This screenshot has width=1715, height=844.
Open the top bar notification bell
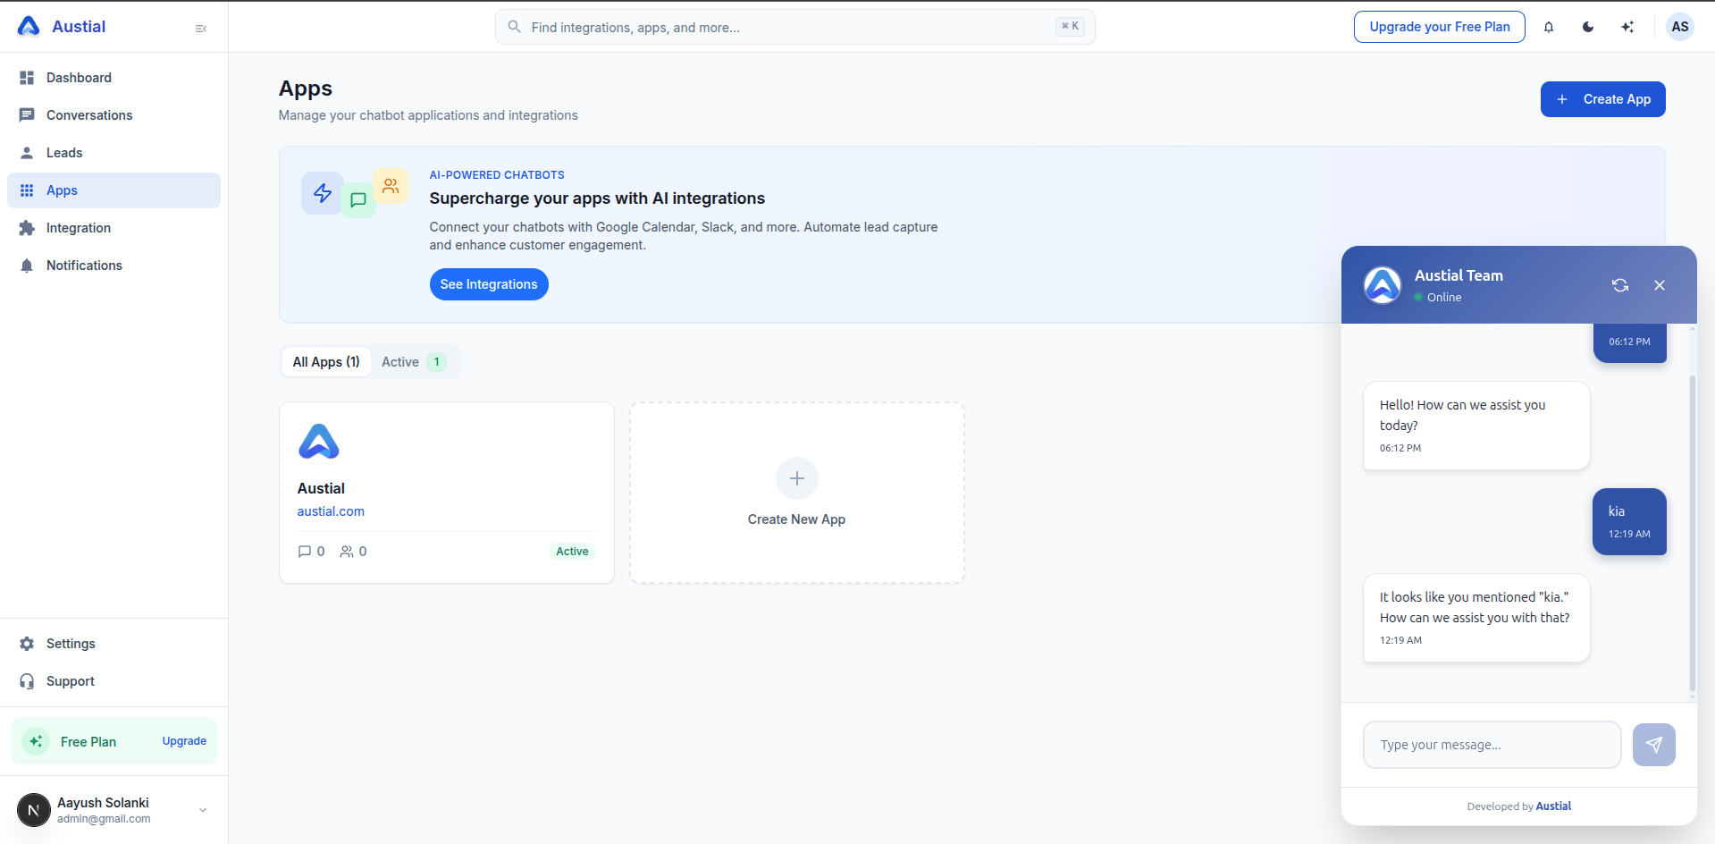click(x=1549, y=27)
